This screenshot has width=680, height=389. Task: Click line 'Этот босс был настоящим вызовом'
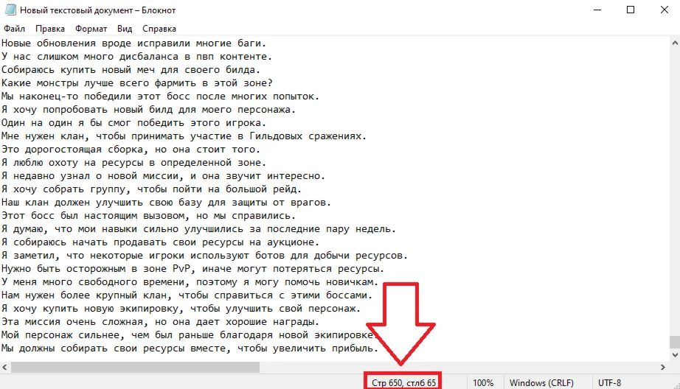click(x=149, y=216)
